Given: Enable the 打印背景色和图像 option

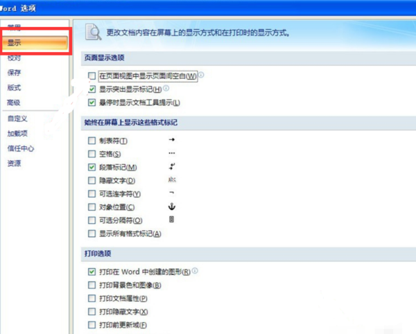Looking at the screenshot, I should click(92, 285).
